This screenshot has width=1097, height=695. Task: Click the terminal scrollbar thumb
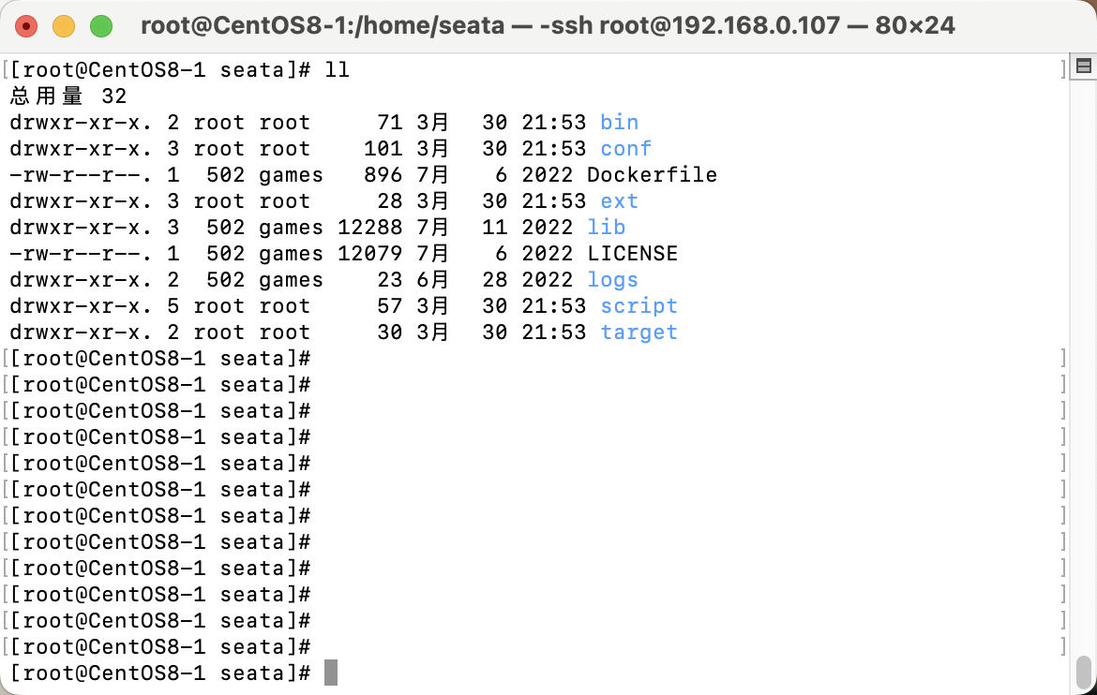(1083, 673)
